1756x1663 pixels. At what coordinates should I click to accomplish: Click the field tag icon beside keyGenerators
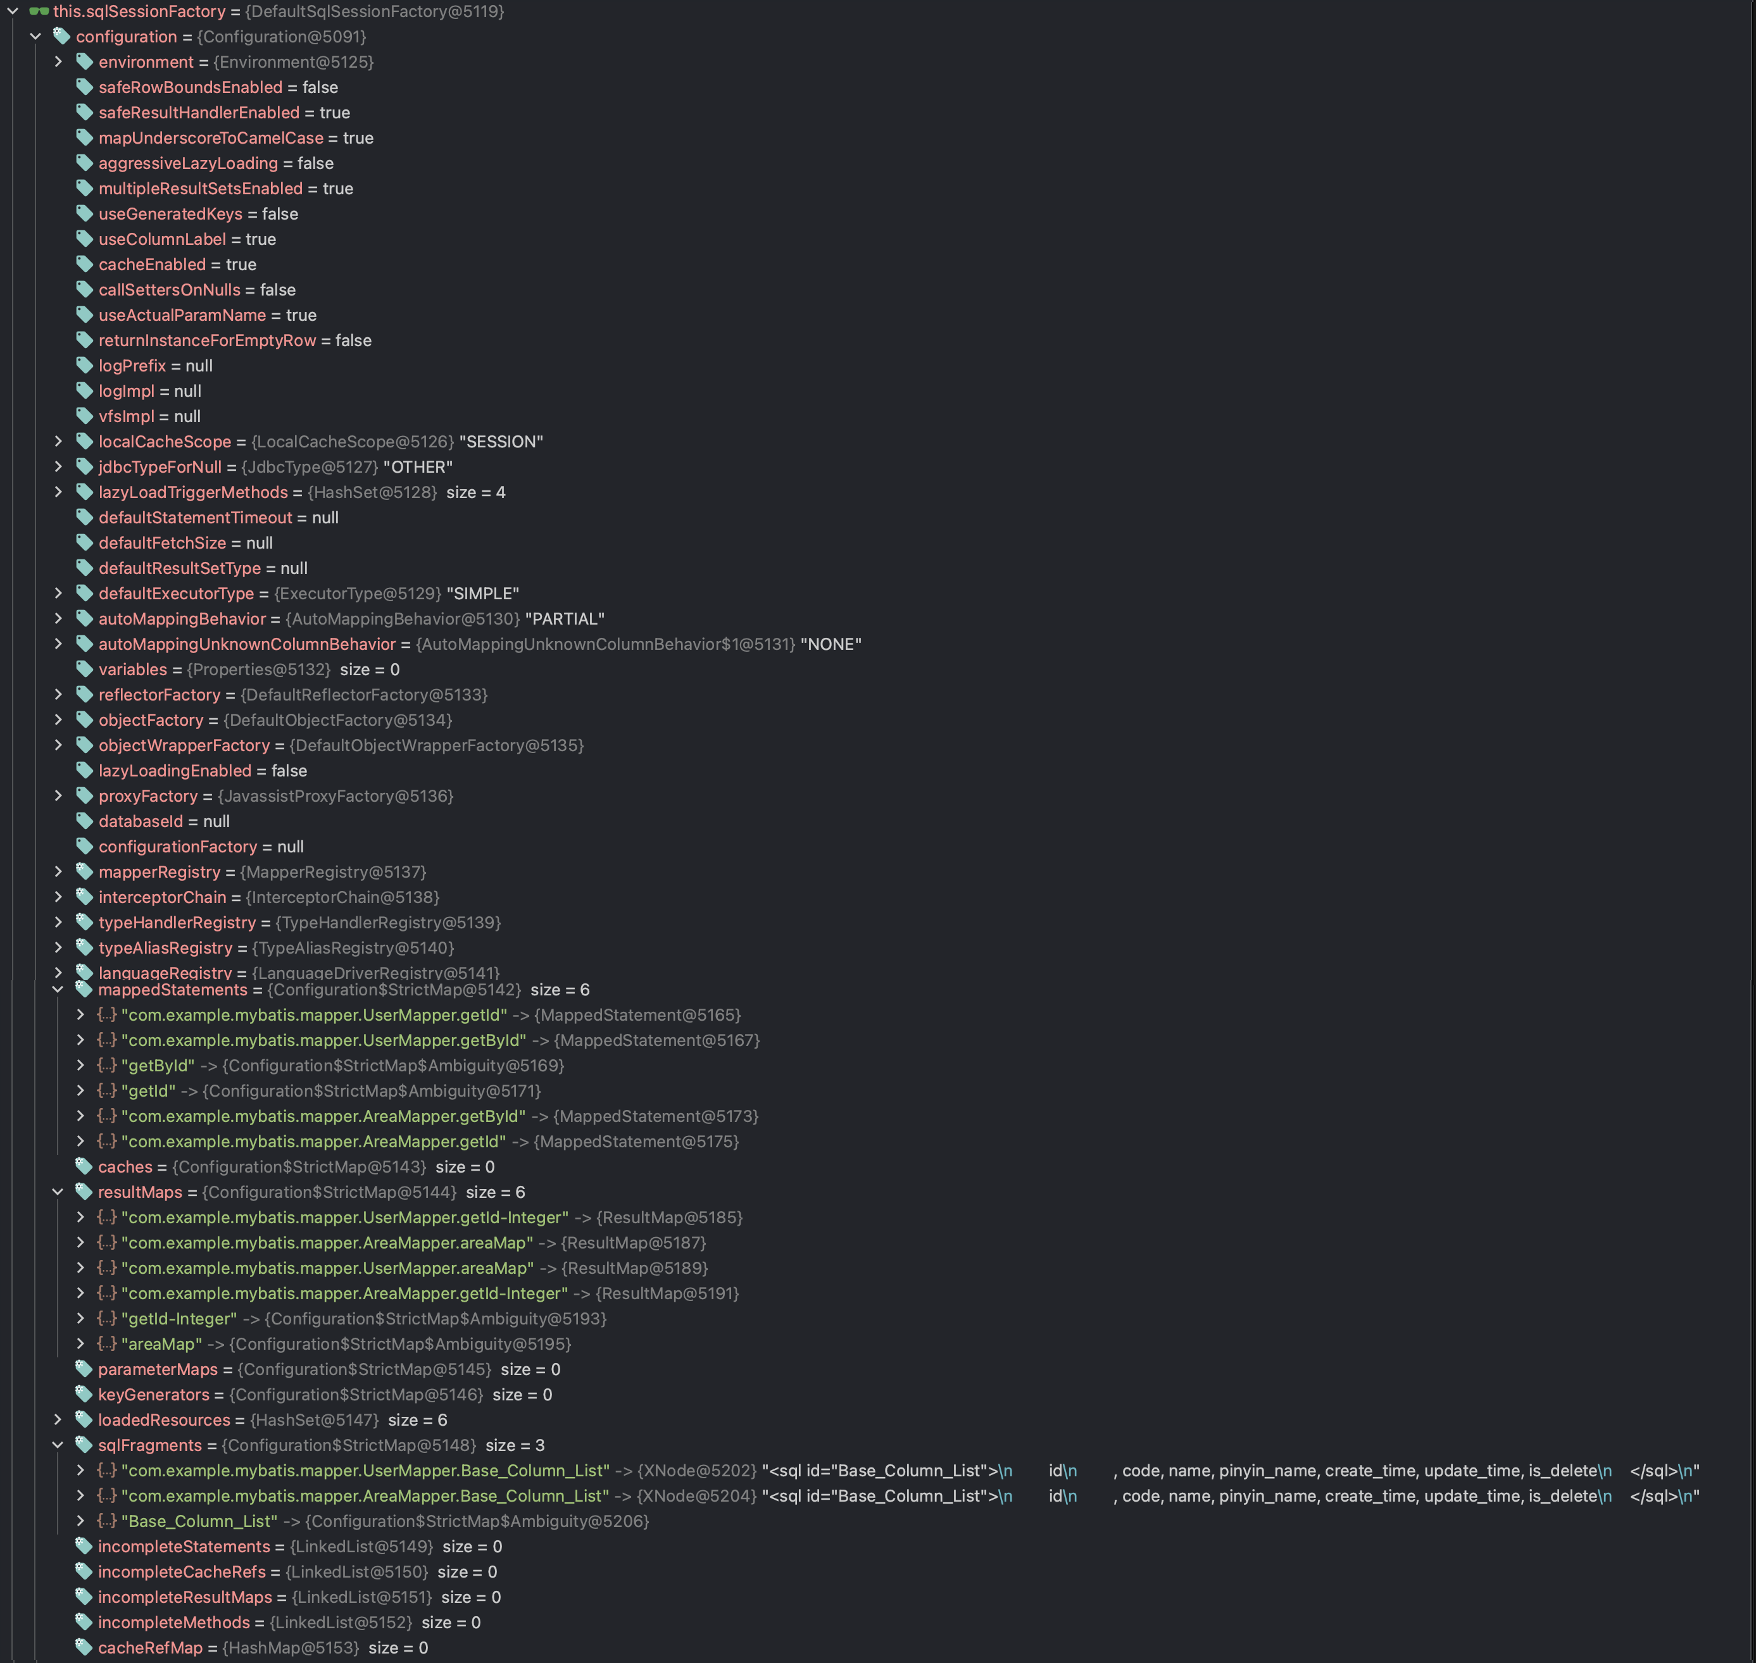[x=84, y=1395]
